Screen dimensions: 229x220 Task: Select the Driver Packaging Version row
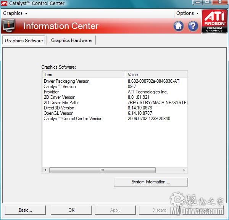[x=115, y=81]
